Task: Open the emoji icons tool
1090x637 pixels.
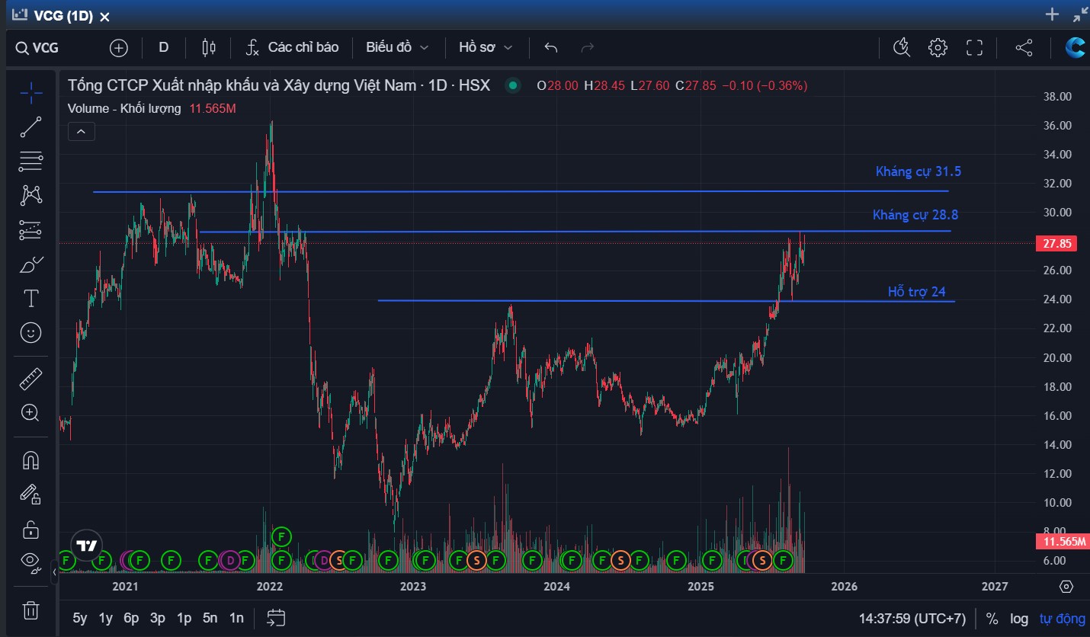Action: 30,332
